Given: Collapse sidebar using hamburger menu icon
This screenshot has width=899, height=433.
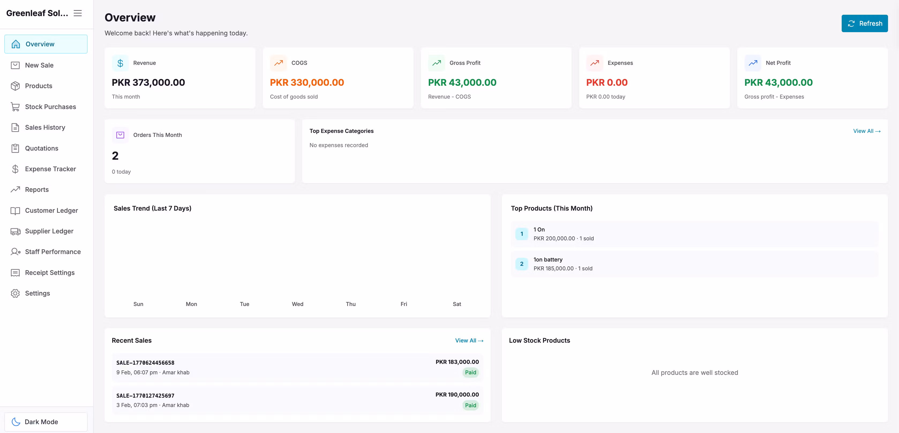Looking at the screenshot, I should 77,13.
